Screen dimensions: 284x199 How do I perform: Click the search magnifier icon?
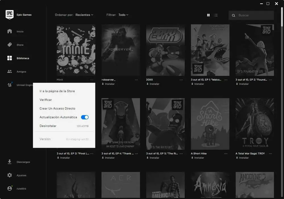click(233, 15)
